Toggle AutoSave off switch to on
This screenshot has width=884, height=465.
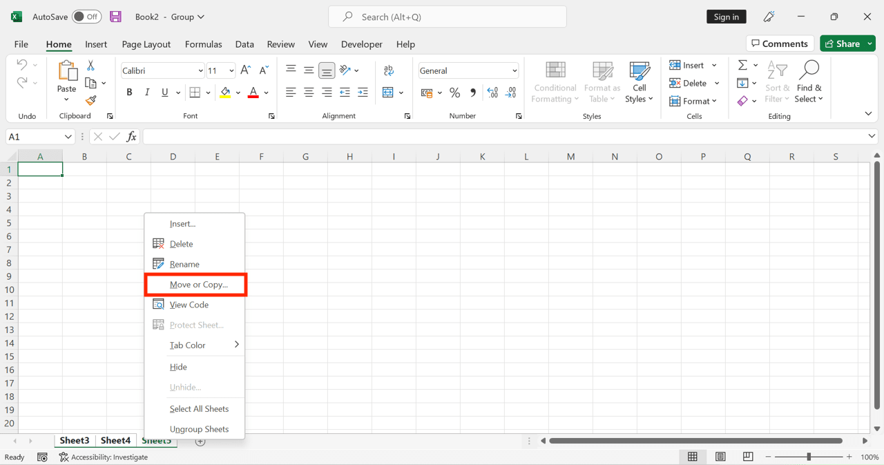point(86,16)
